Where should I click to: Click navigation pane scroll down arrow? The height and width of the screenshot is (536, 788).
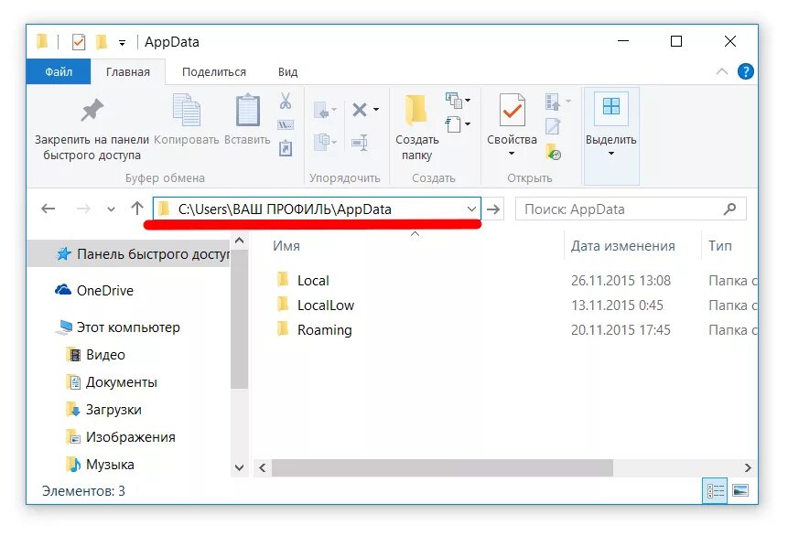point(239,467)
